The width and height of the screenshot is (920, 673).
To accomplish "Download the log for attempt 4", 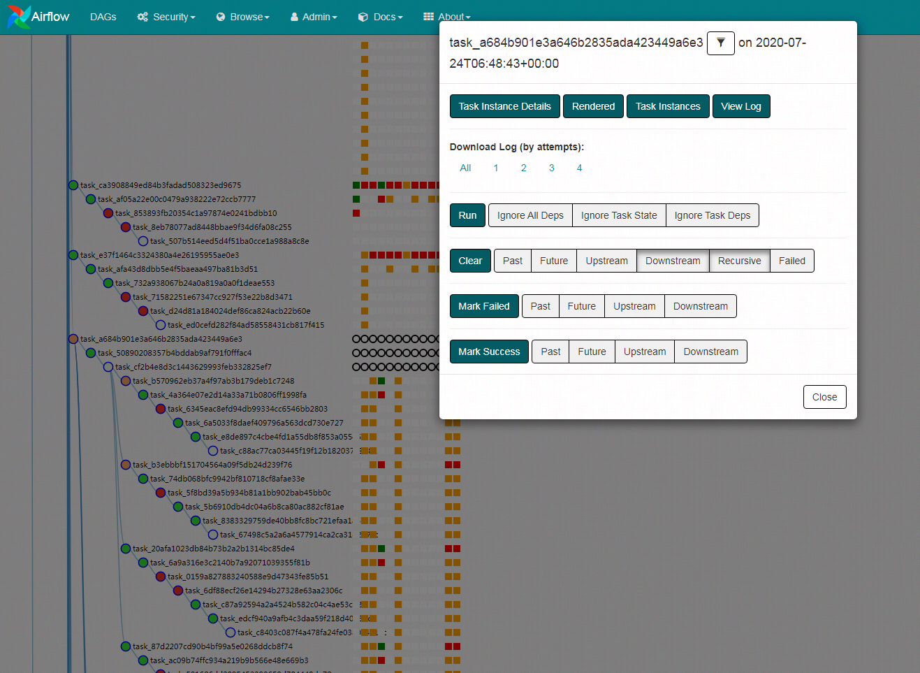I will (x=579, y=168).
